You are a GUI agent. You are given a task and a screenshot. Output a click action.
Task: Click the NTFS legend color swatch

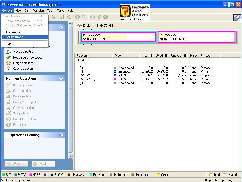coord(31,175)
